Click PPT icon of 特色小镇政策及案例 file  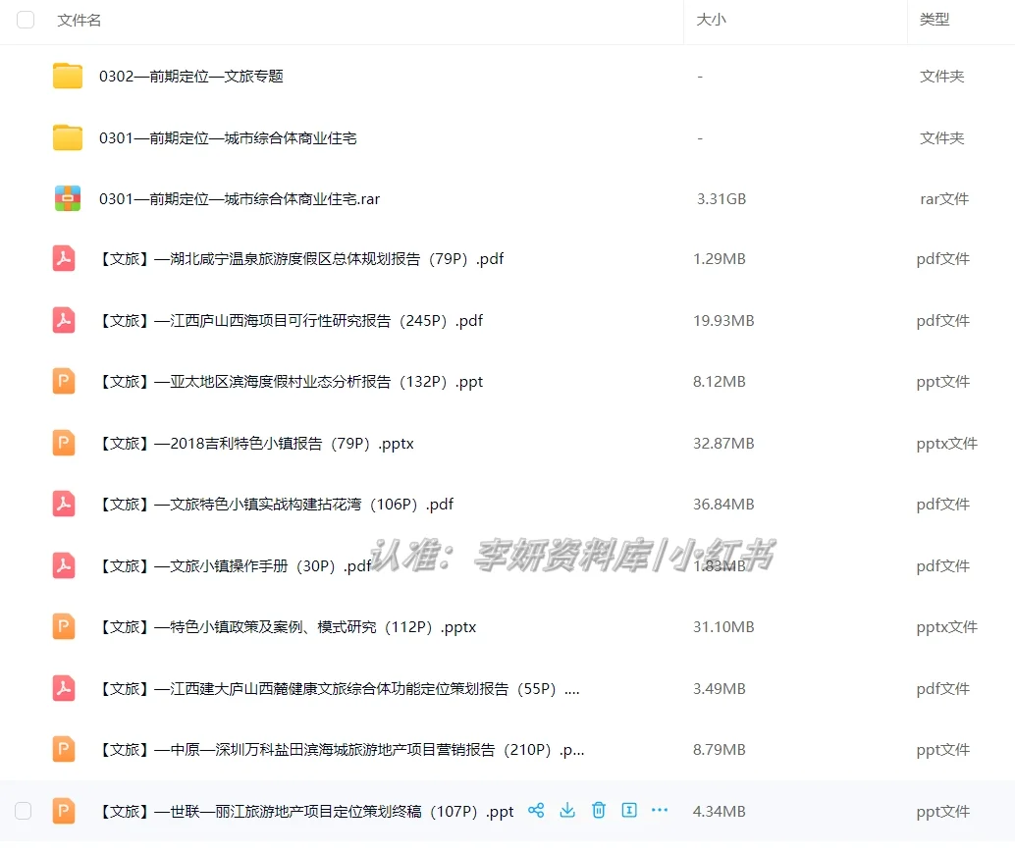pos(64,626)
